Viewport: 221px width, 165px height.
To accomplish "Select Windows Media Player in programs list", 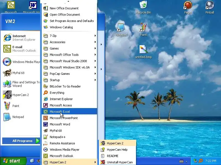I will click(69, 149).
